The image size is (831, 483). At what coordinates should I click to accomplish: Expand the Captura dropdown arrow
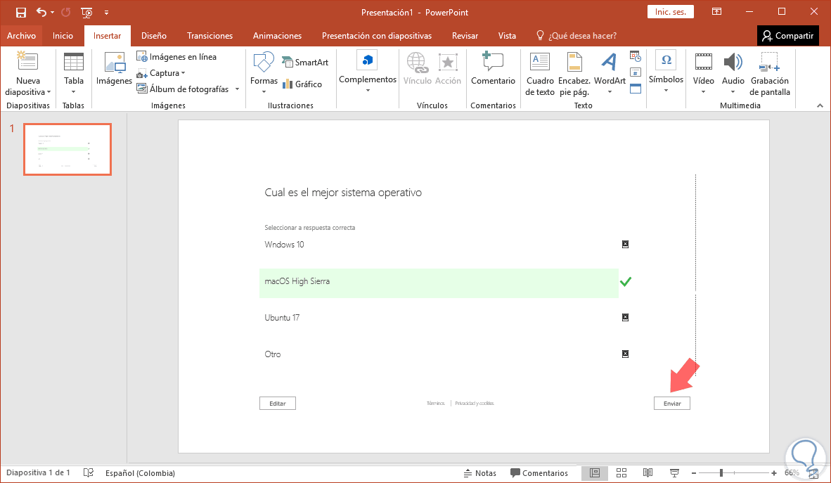click(x=183, y=73)
